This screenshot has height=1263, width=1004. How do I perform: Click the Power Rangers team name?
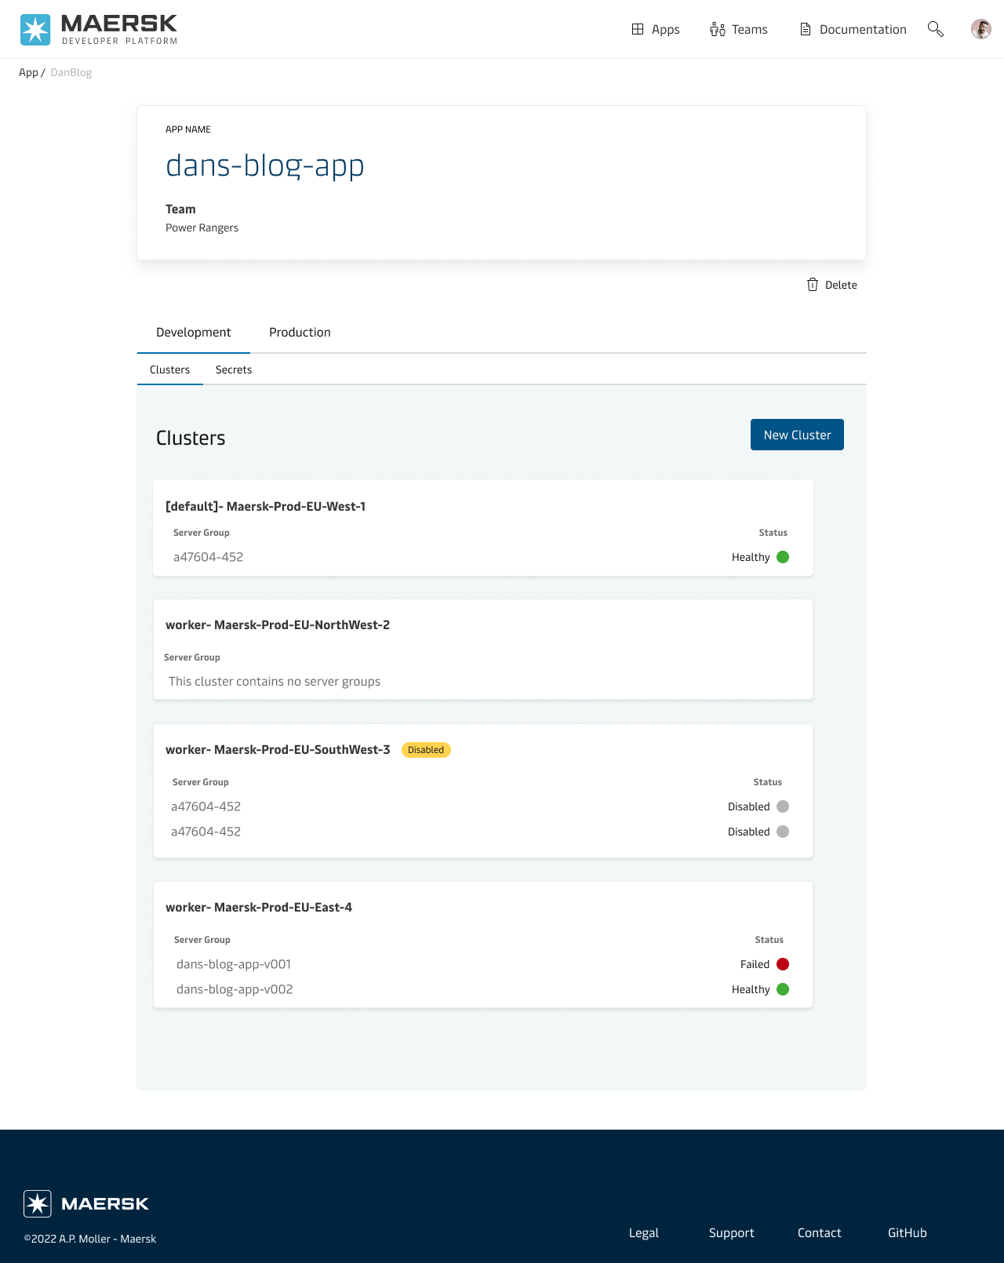pos(202,227)
